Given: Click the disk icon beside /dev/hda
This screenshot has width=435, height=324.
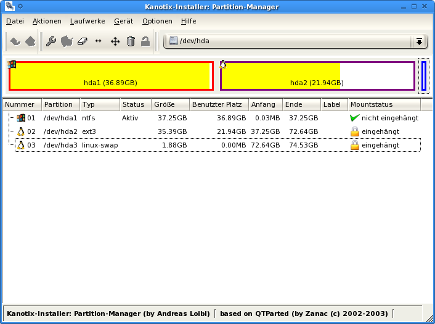Looking at the screenshot, I should 173,41.
